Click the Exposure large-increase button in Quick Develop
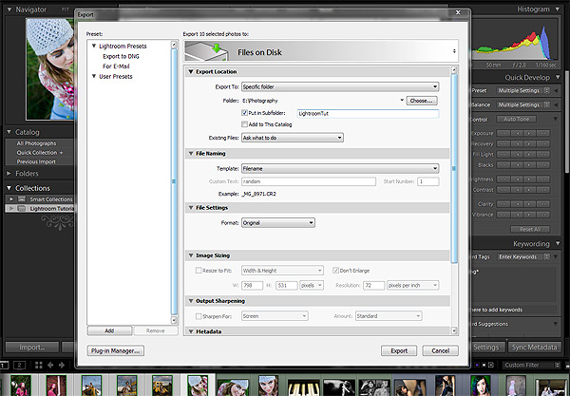The width and height of the screenshot is (570, 396). [x=543, y=133]
